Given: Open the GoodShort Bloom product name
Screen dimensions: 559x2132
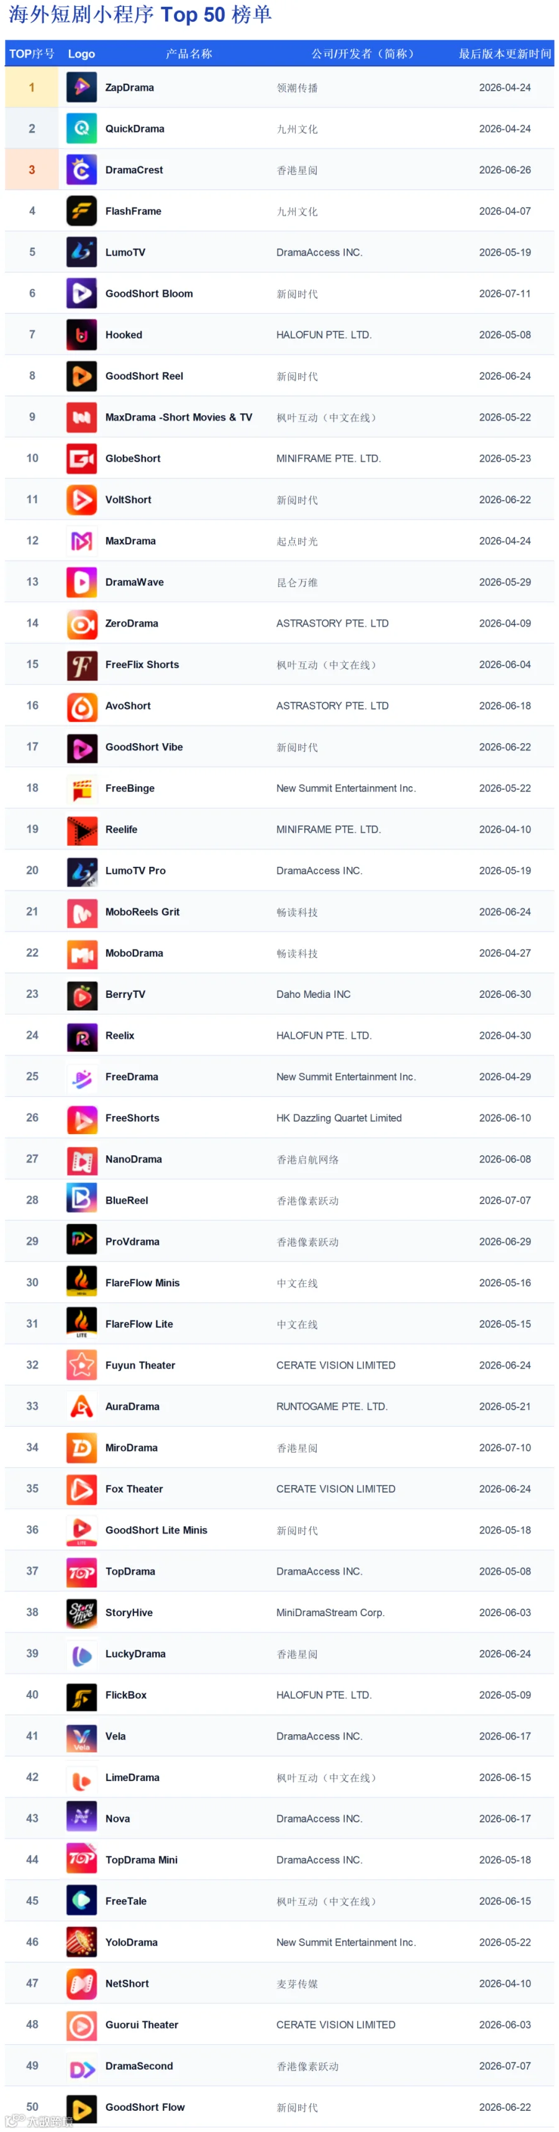Looking at the screenshot, I should [149, 294].
